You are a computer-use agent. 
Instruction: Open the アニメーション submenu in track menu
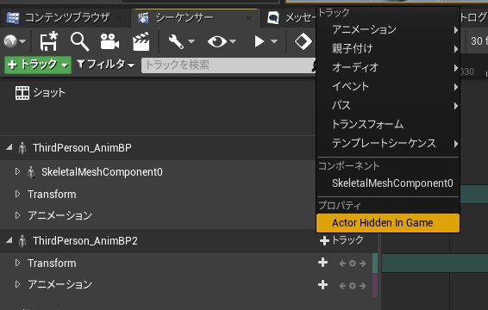[x=388, y=29]
